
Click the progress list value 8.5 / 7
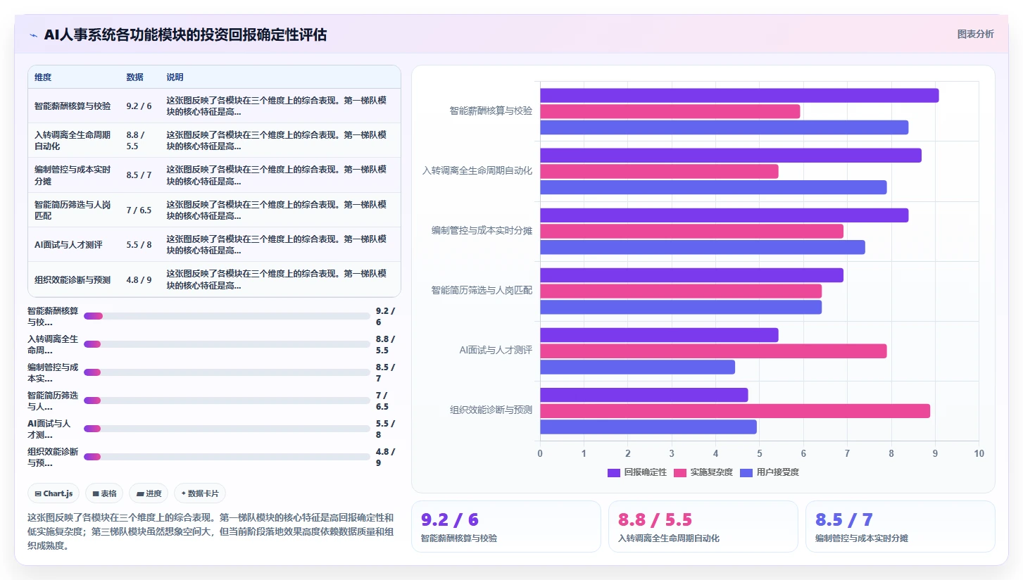coord(386,372)
